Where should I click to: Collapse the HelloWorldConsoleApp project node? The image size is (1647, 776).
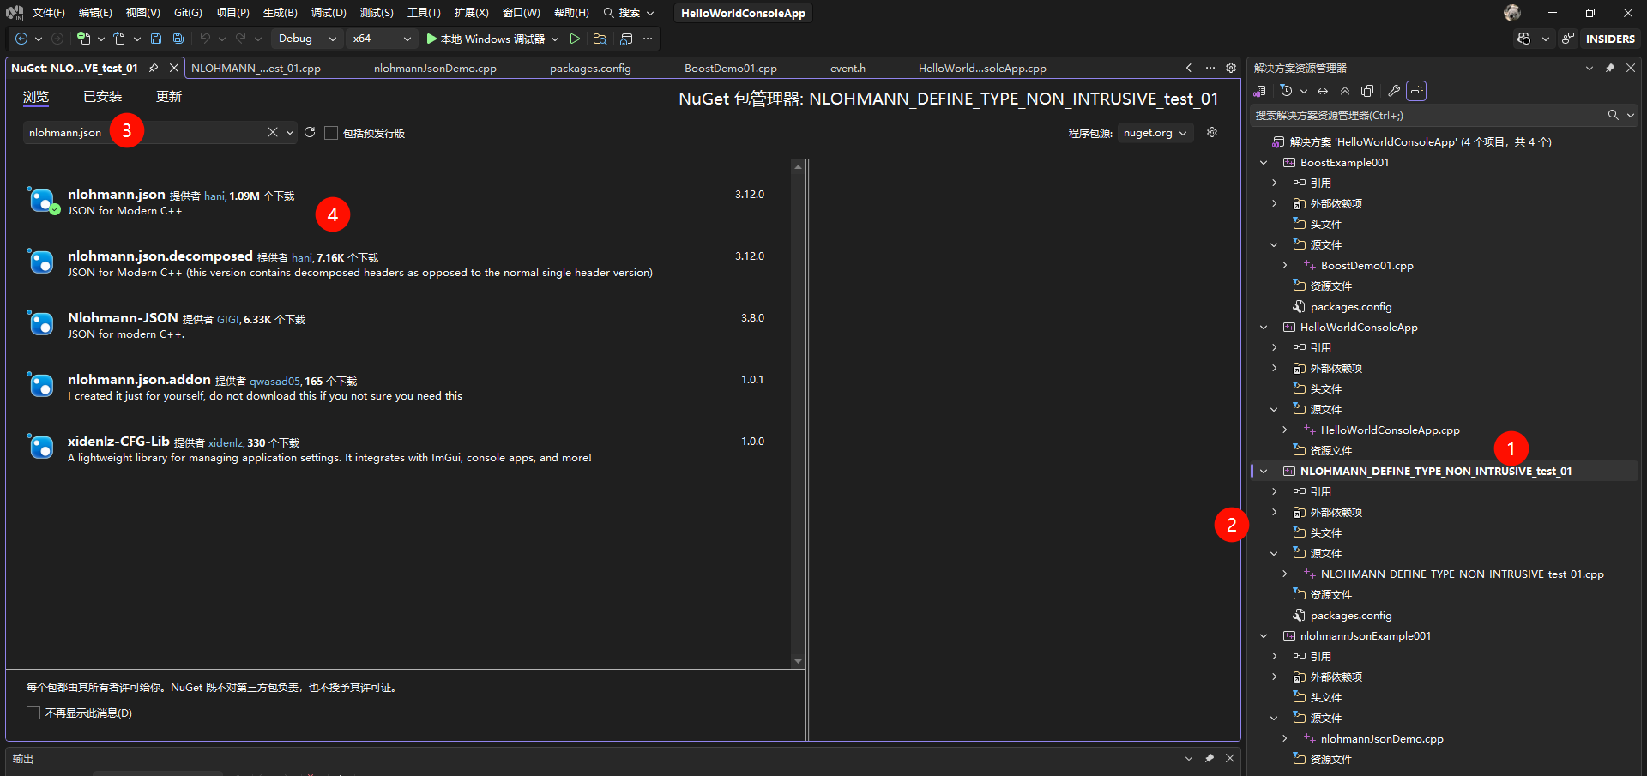1264,327
